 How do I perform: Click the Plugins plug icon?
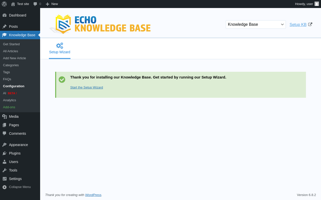[5, 153]
